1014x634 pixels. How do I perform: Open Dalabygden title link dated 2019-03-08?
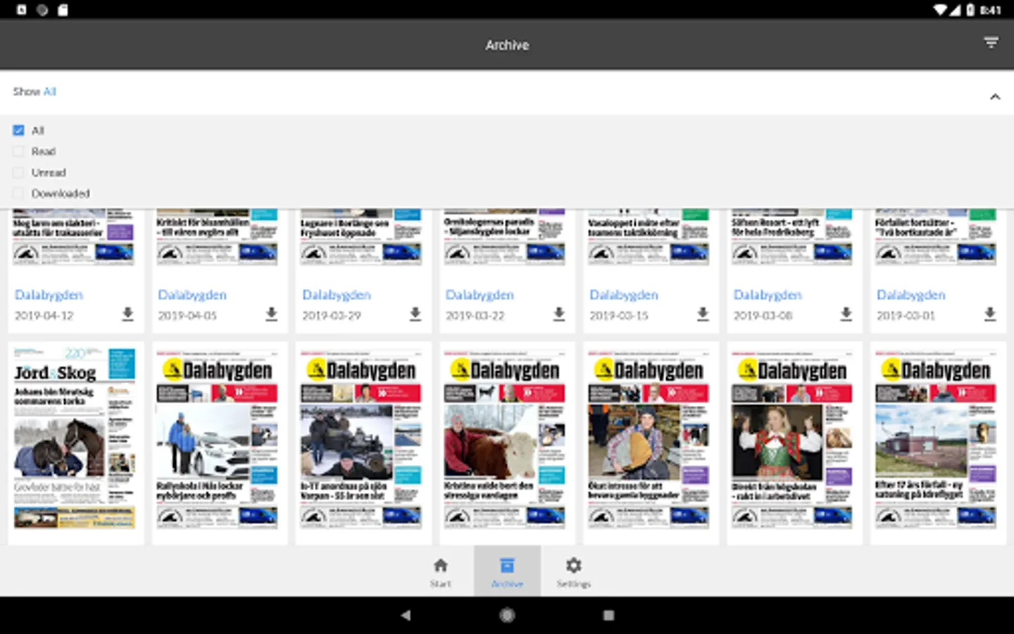point(768,294)
